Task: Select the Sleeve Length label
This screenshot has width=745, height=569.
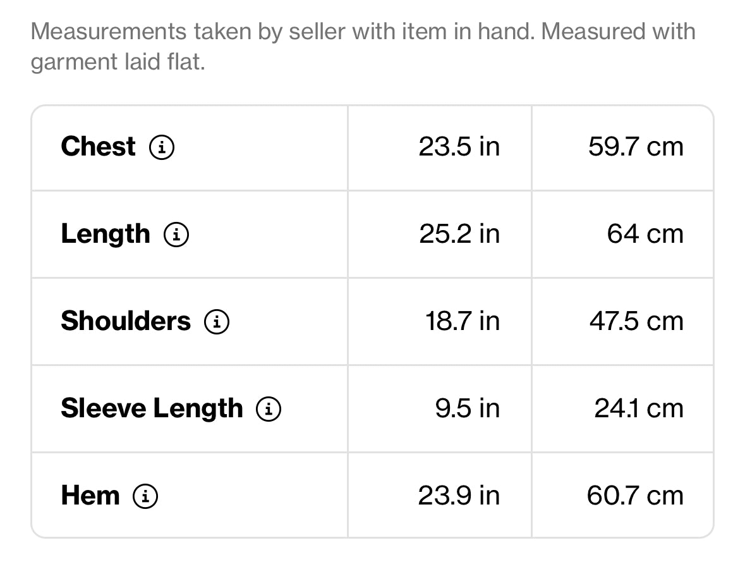Action: tap(152, 409)
